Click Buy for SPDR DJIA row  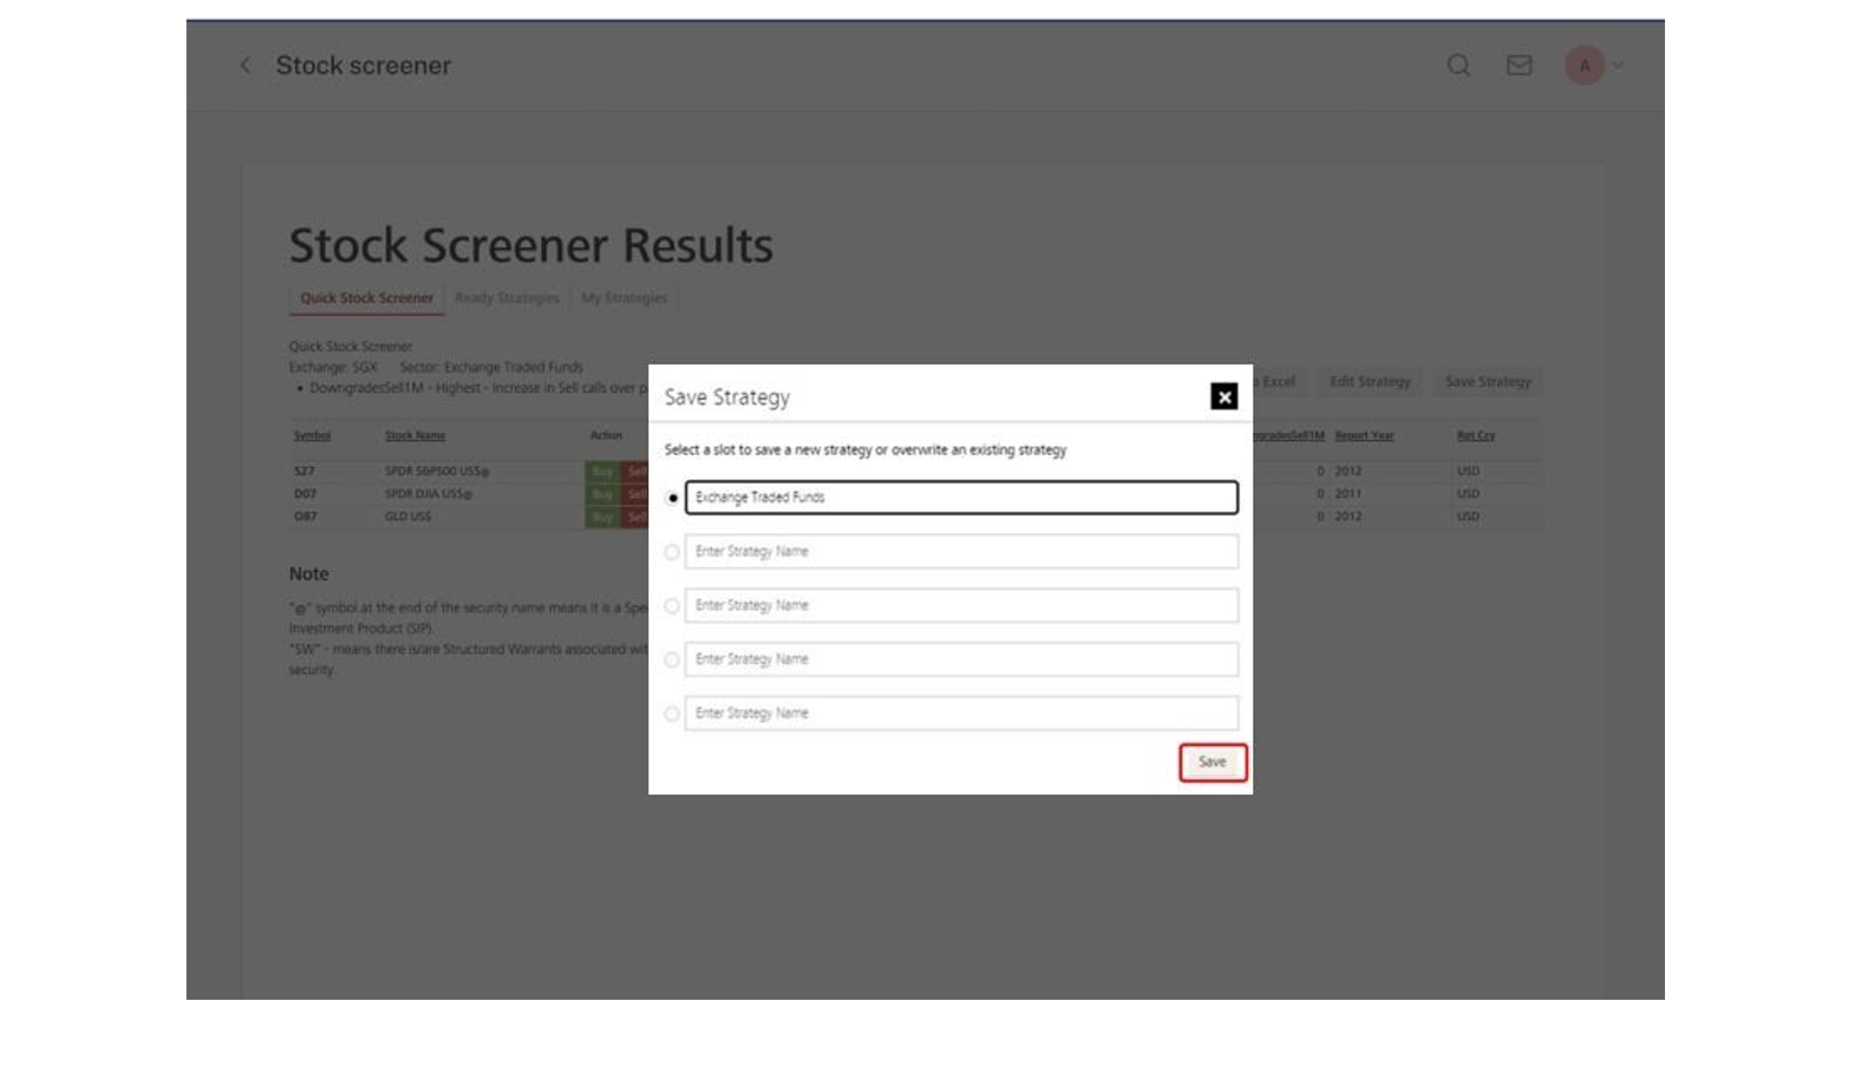pos(602,495)
